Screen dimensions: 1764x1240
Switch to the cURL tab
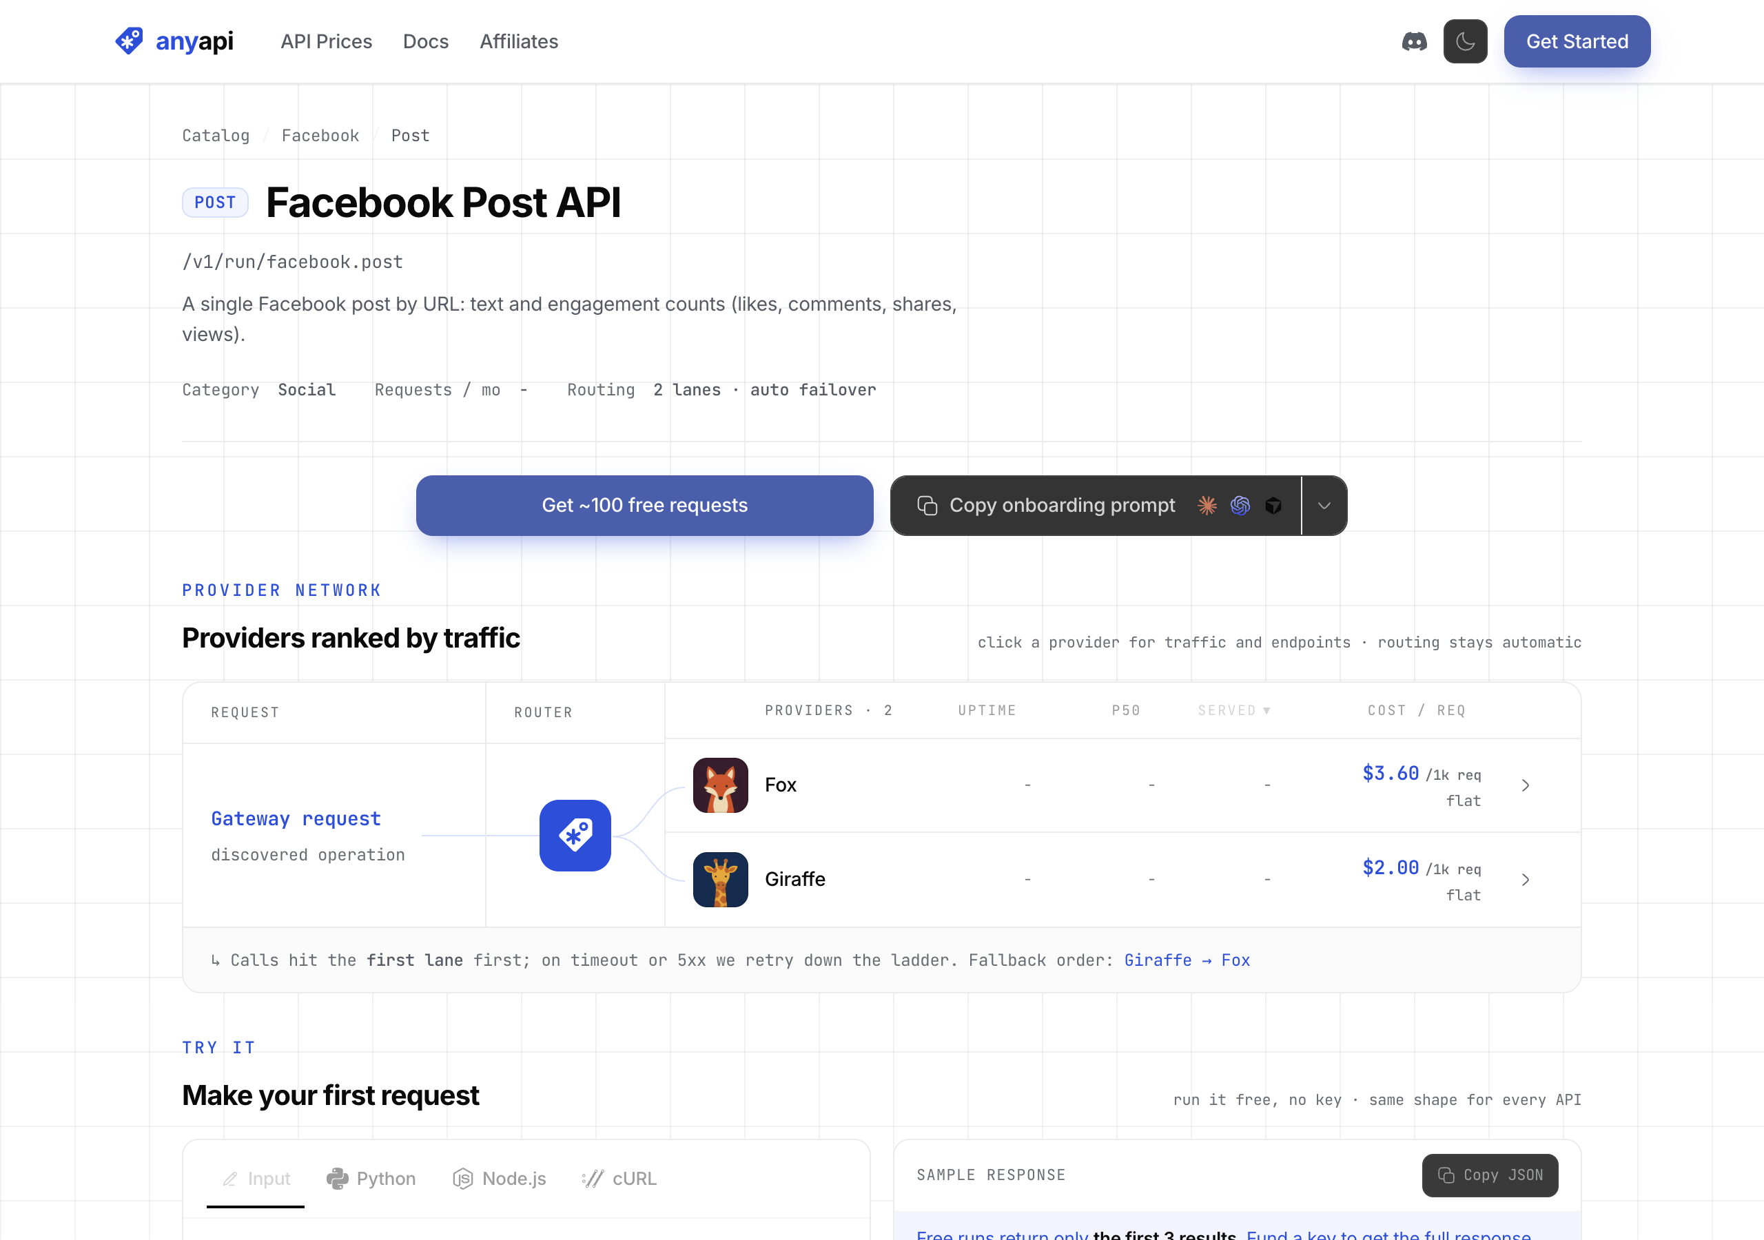[619, 1179]
